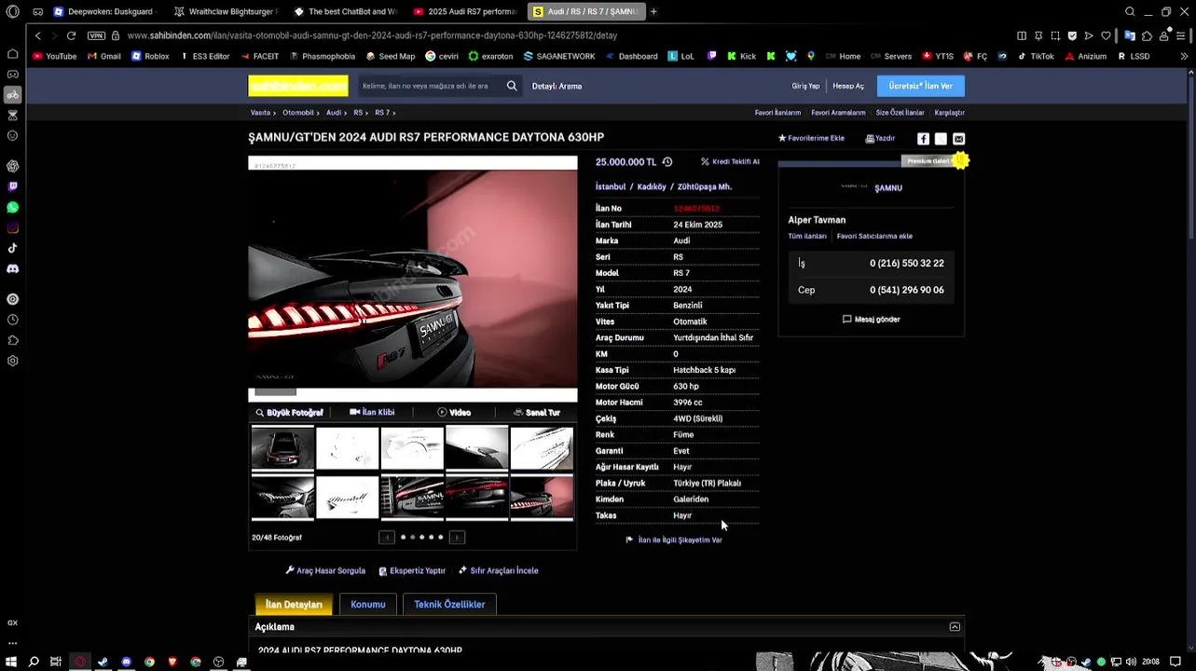
Task: Open the Easy Setup menu icon
Action: [1179, 35]
